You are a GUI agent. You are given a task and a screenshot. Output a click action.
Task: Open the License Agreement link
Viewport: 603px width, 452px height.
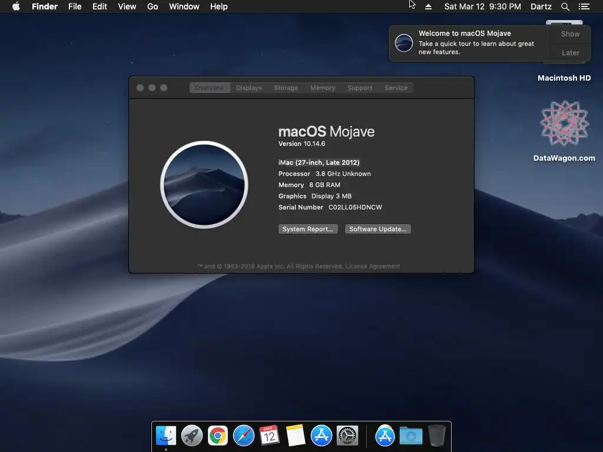tap(373, 267)
